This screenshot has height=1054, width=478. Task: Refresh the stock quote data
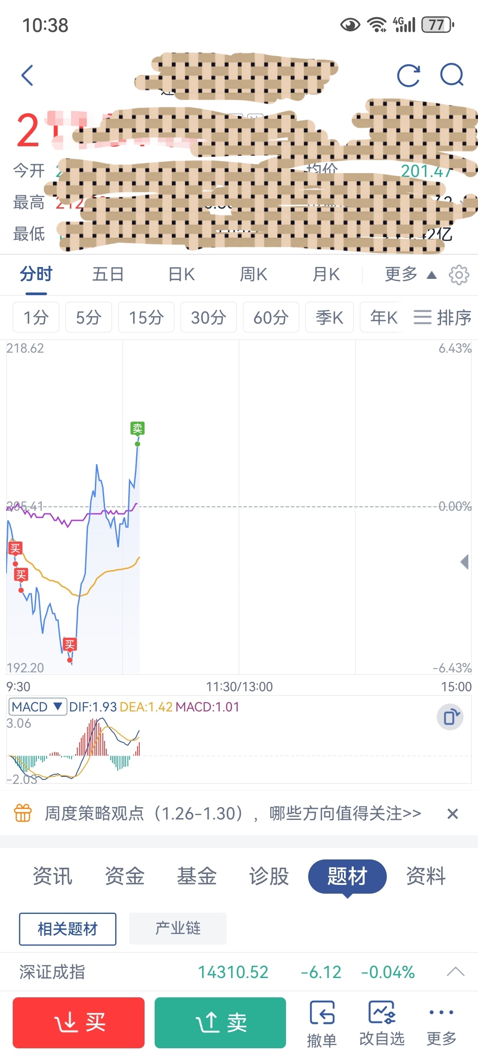click(409, 76)
